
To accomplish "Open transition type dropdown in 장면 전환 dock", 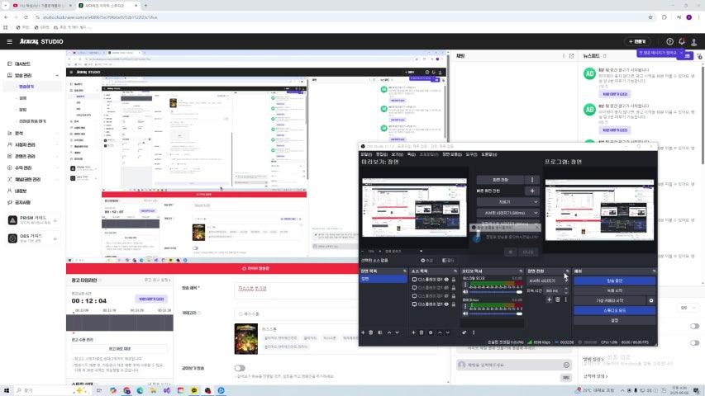I will tap(548, 280).
